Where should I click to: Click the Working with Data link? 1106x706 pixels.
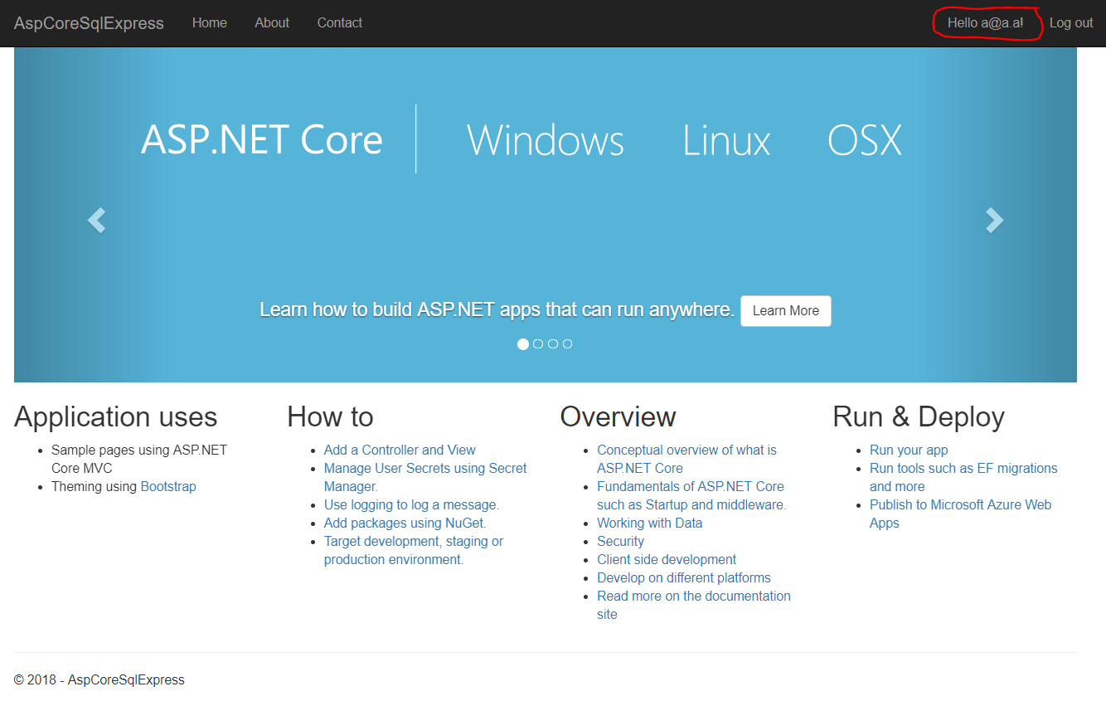coord(649,523)
